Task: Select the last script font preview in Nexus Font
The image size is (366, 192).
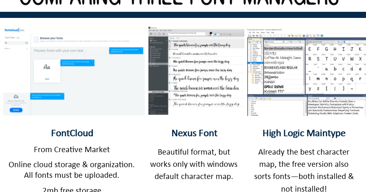Action: (206, 103)
